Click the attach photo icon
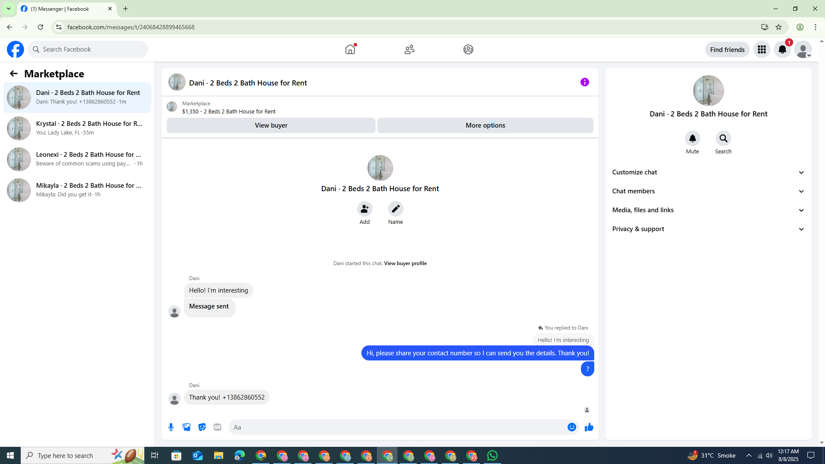Image resolution: width=825 pixels, height=464 pixels. click(186, 427)
